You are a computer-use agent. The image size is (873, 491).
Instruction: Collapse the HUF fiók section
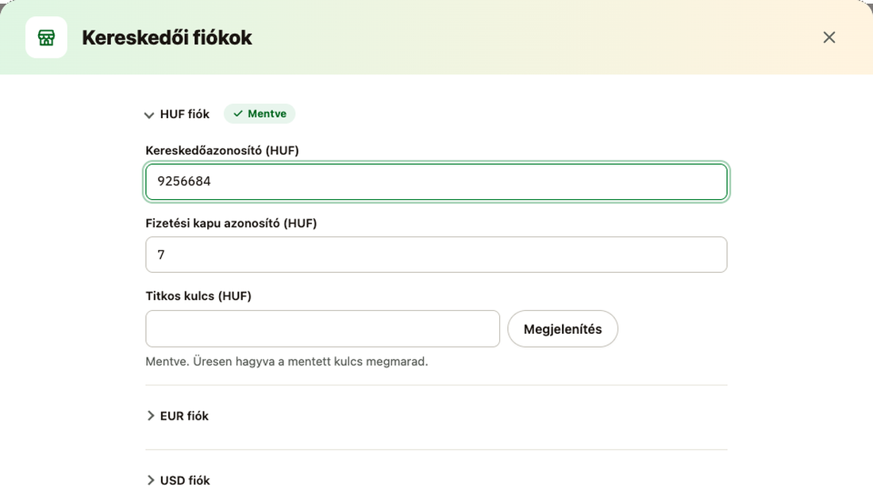pyautogui.click(x=177, y=114)
